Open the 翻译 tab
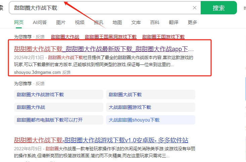 coord(174,22)
